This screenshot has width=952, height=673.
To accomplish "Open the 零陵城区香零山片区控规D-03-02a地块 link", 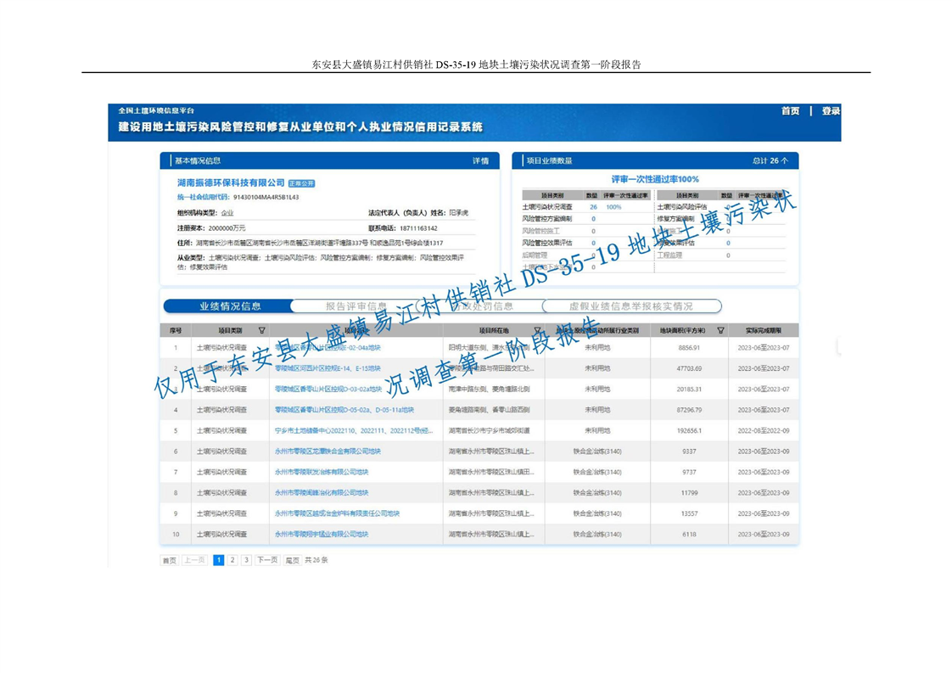I will pos(326,390).
